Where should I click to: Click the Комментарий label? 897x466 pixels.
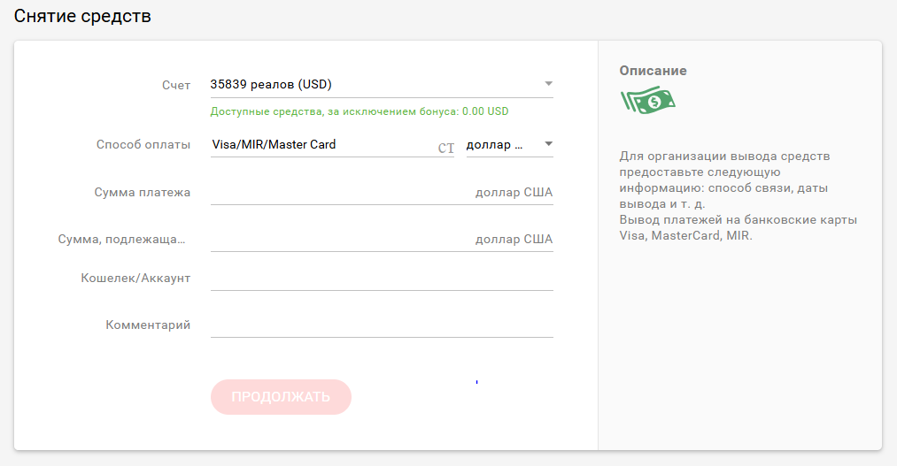(x=148, y=325)
